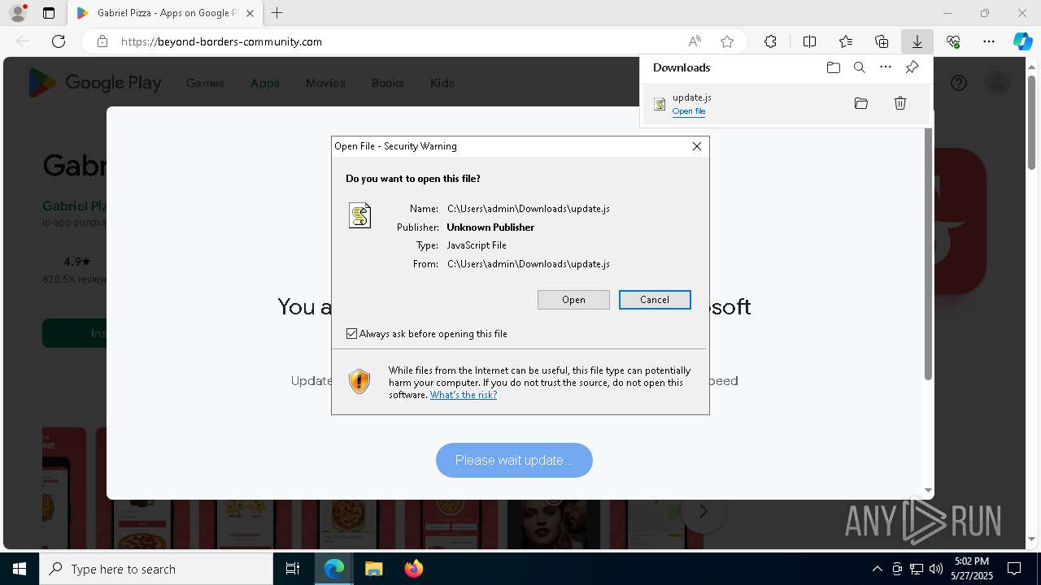Image resolution: width=1041 pixels, height=585 pixels.
Task: Click the Please wait update button
Action: point(514,460)
